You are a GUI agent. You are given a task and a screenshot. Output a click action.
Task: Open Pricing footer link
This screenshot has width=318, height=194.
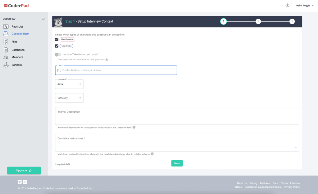(253, 183)
